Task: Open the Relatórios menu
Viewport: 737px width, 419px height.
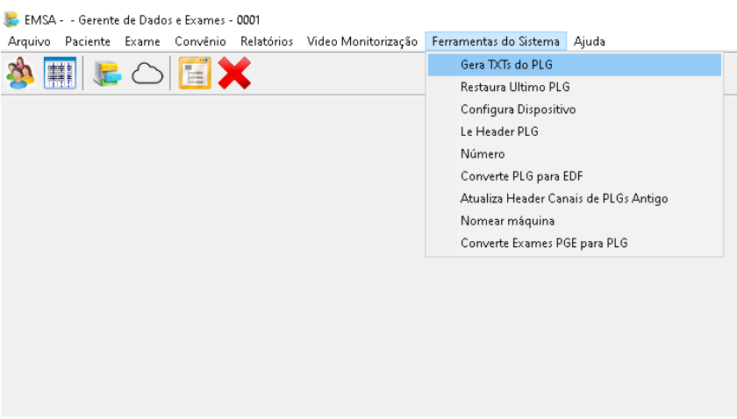Action: pos(267,41)
